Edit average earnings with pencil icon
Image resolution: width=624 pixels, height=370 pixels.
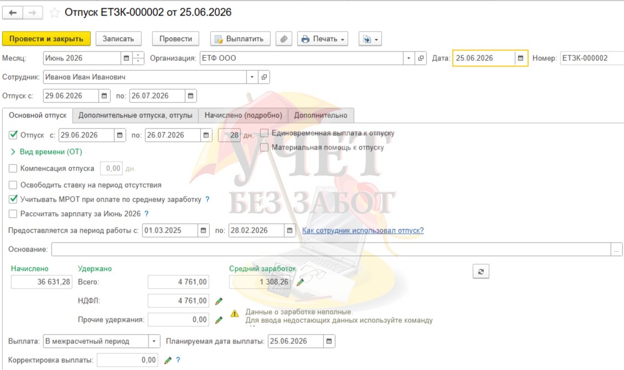click(300, 282)
